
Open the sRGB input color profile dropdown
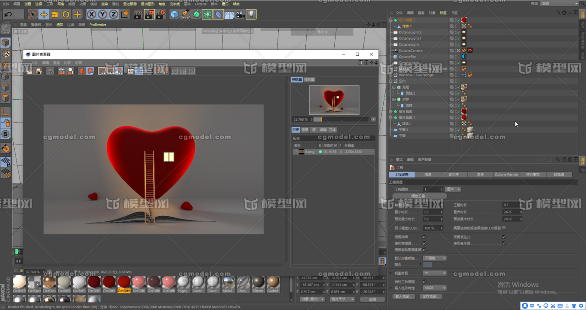[435, 288]
